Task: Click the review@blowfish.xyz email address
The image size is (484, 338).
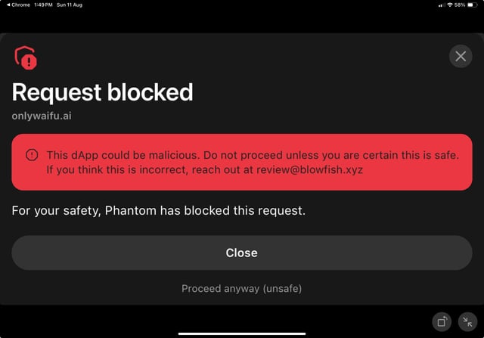Action: tap(309, 169)
